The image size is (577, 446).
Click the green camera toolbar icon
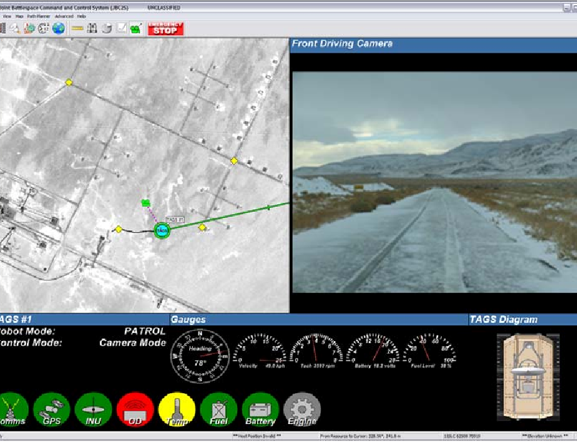(x=135, y=28)
